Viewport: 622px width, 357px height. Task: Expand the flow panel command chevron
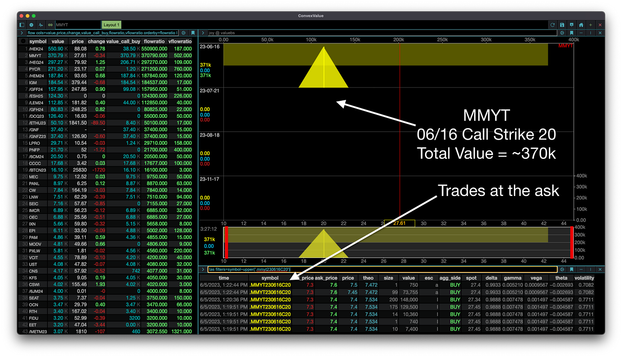[x=21, y=32]
